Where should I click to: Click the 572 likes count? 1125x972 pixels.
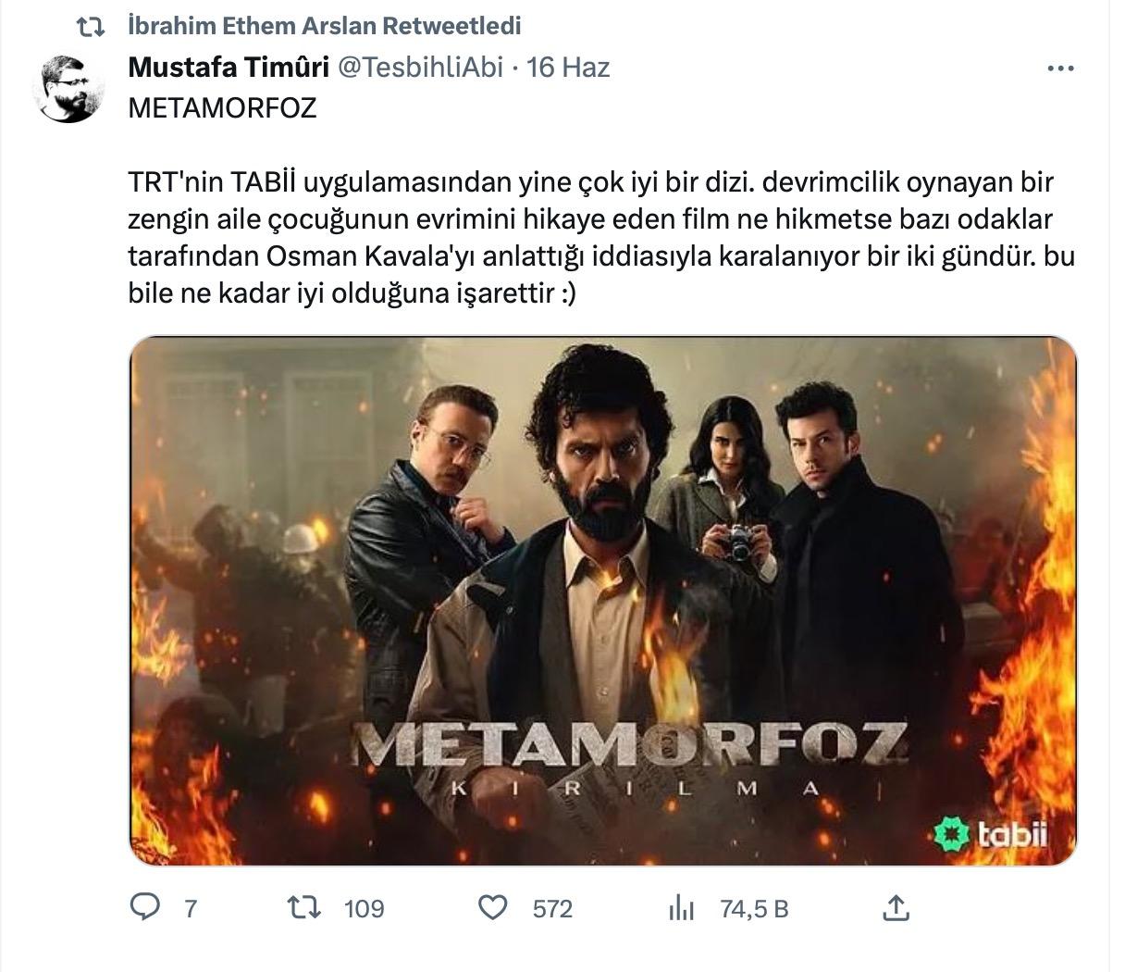tap(552, 909)
